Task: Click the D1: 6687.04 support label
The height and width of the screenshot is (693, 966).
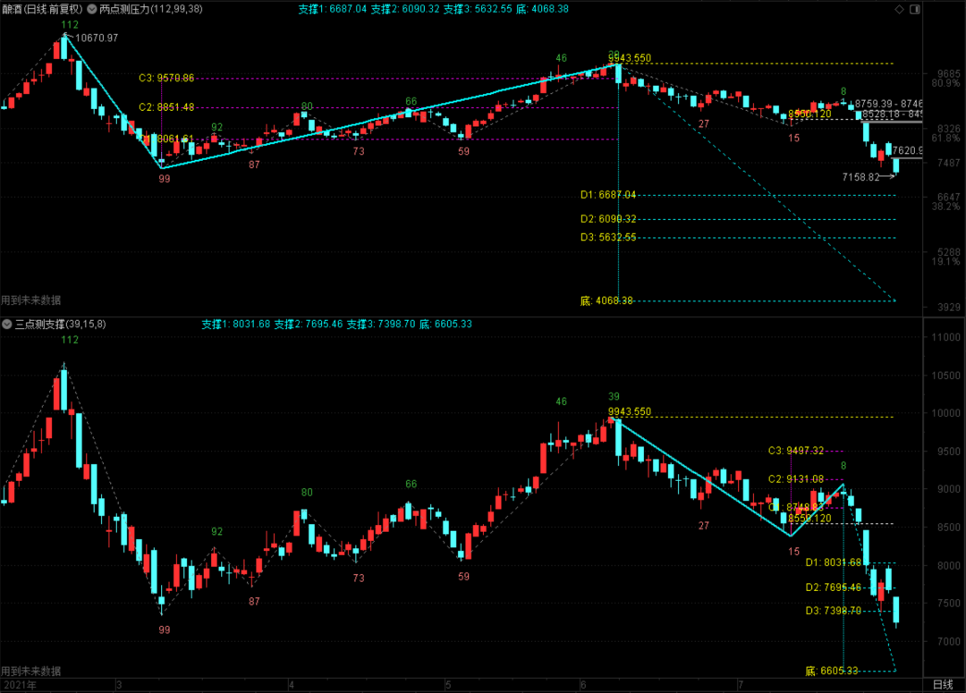Action: [608, 195]
